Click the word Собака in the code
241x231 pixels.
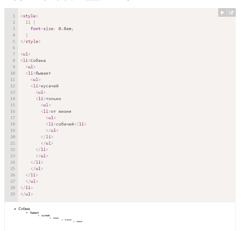coord(38,60)
